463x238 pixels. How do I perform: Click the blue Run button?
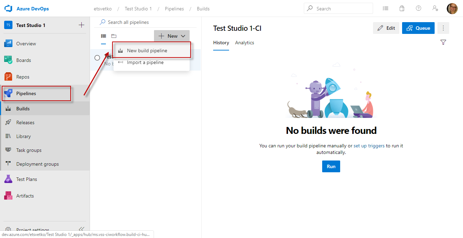(331, 166)
